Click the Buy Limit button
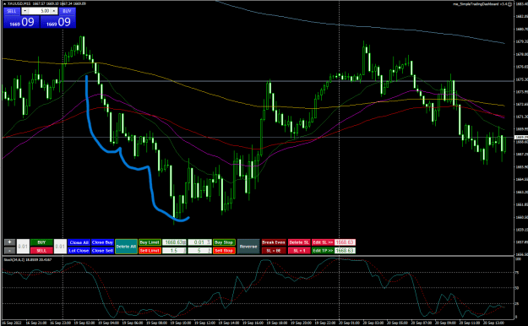Screen dimensions: 528x326 [150, 242]
